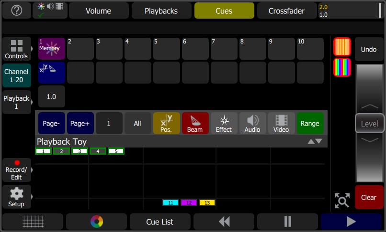Toggle the Beam filter button
The image size is (386, 232).
[195, 123]
